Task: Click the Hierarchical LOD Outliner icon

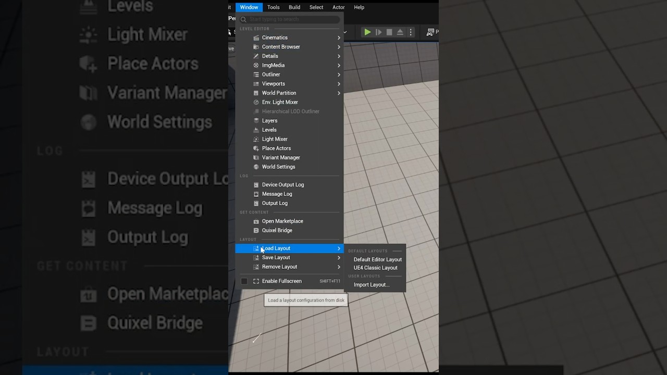Action: point(256,111)
